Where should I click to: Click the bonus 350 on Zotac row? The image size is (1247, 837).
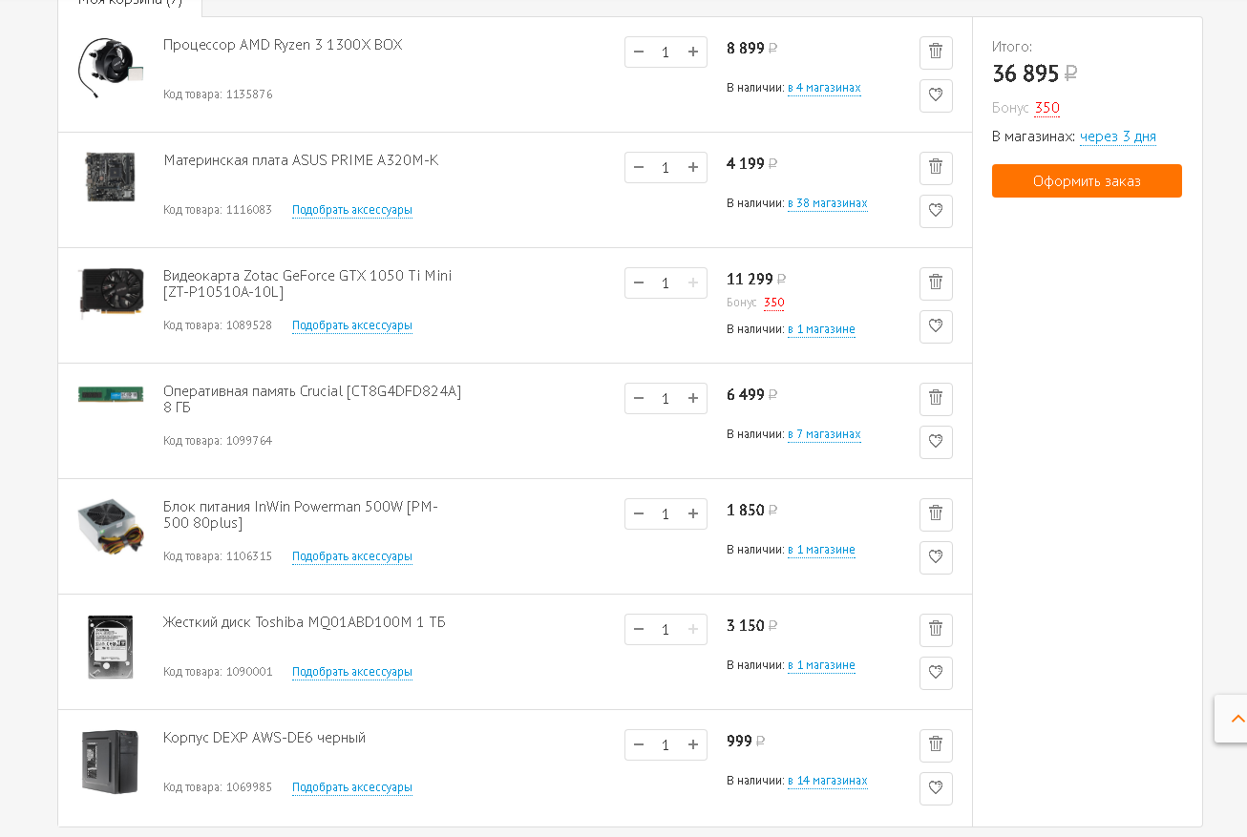(774, 303)
